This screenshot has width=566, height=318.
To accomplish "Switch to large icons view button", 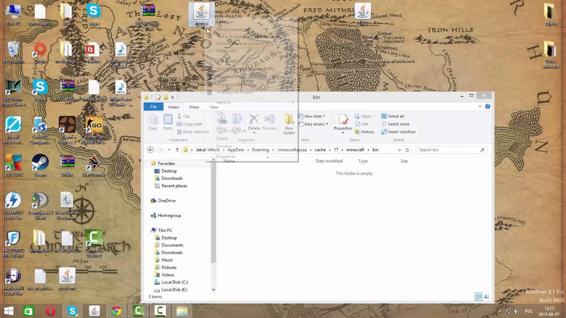I will coord(486,297).
